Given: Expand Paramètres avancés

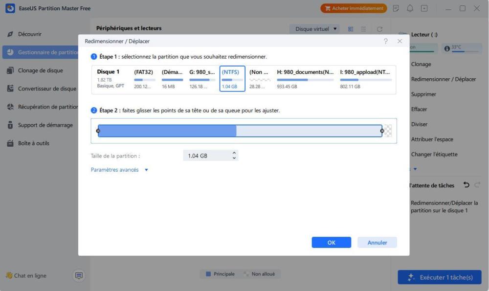Looking at the screenshot, I should click(x=119, y=170).
